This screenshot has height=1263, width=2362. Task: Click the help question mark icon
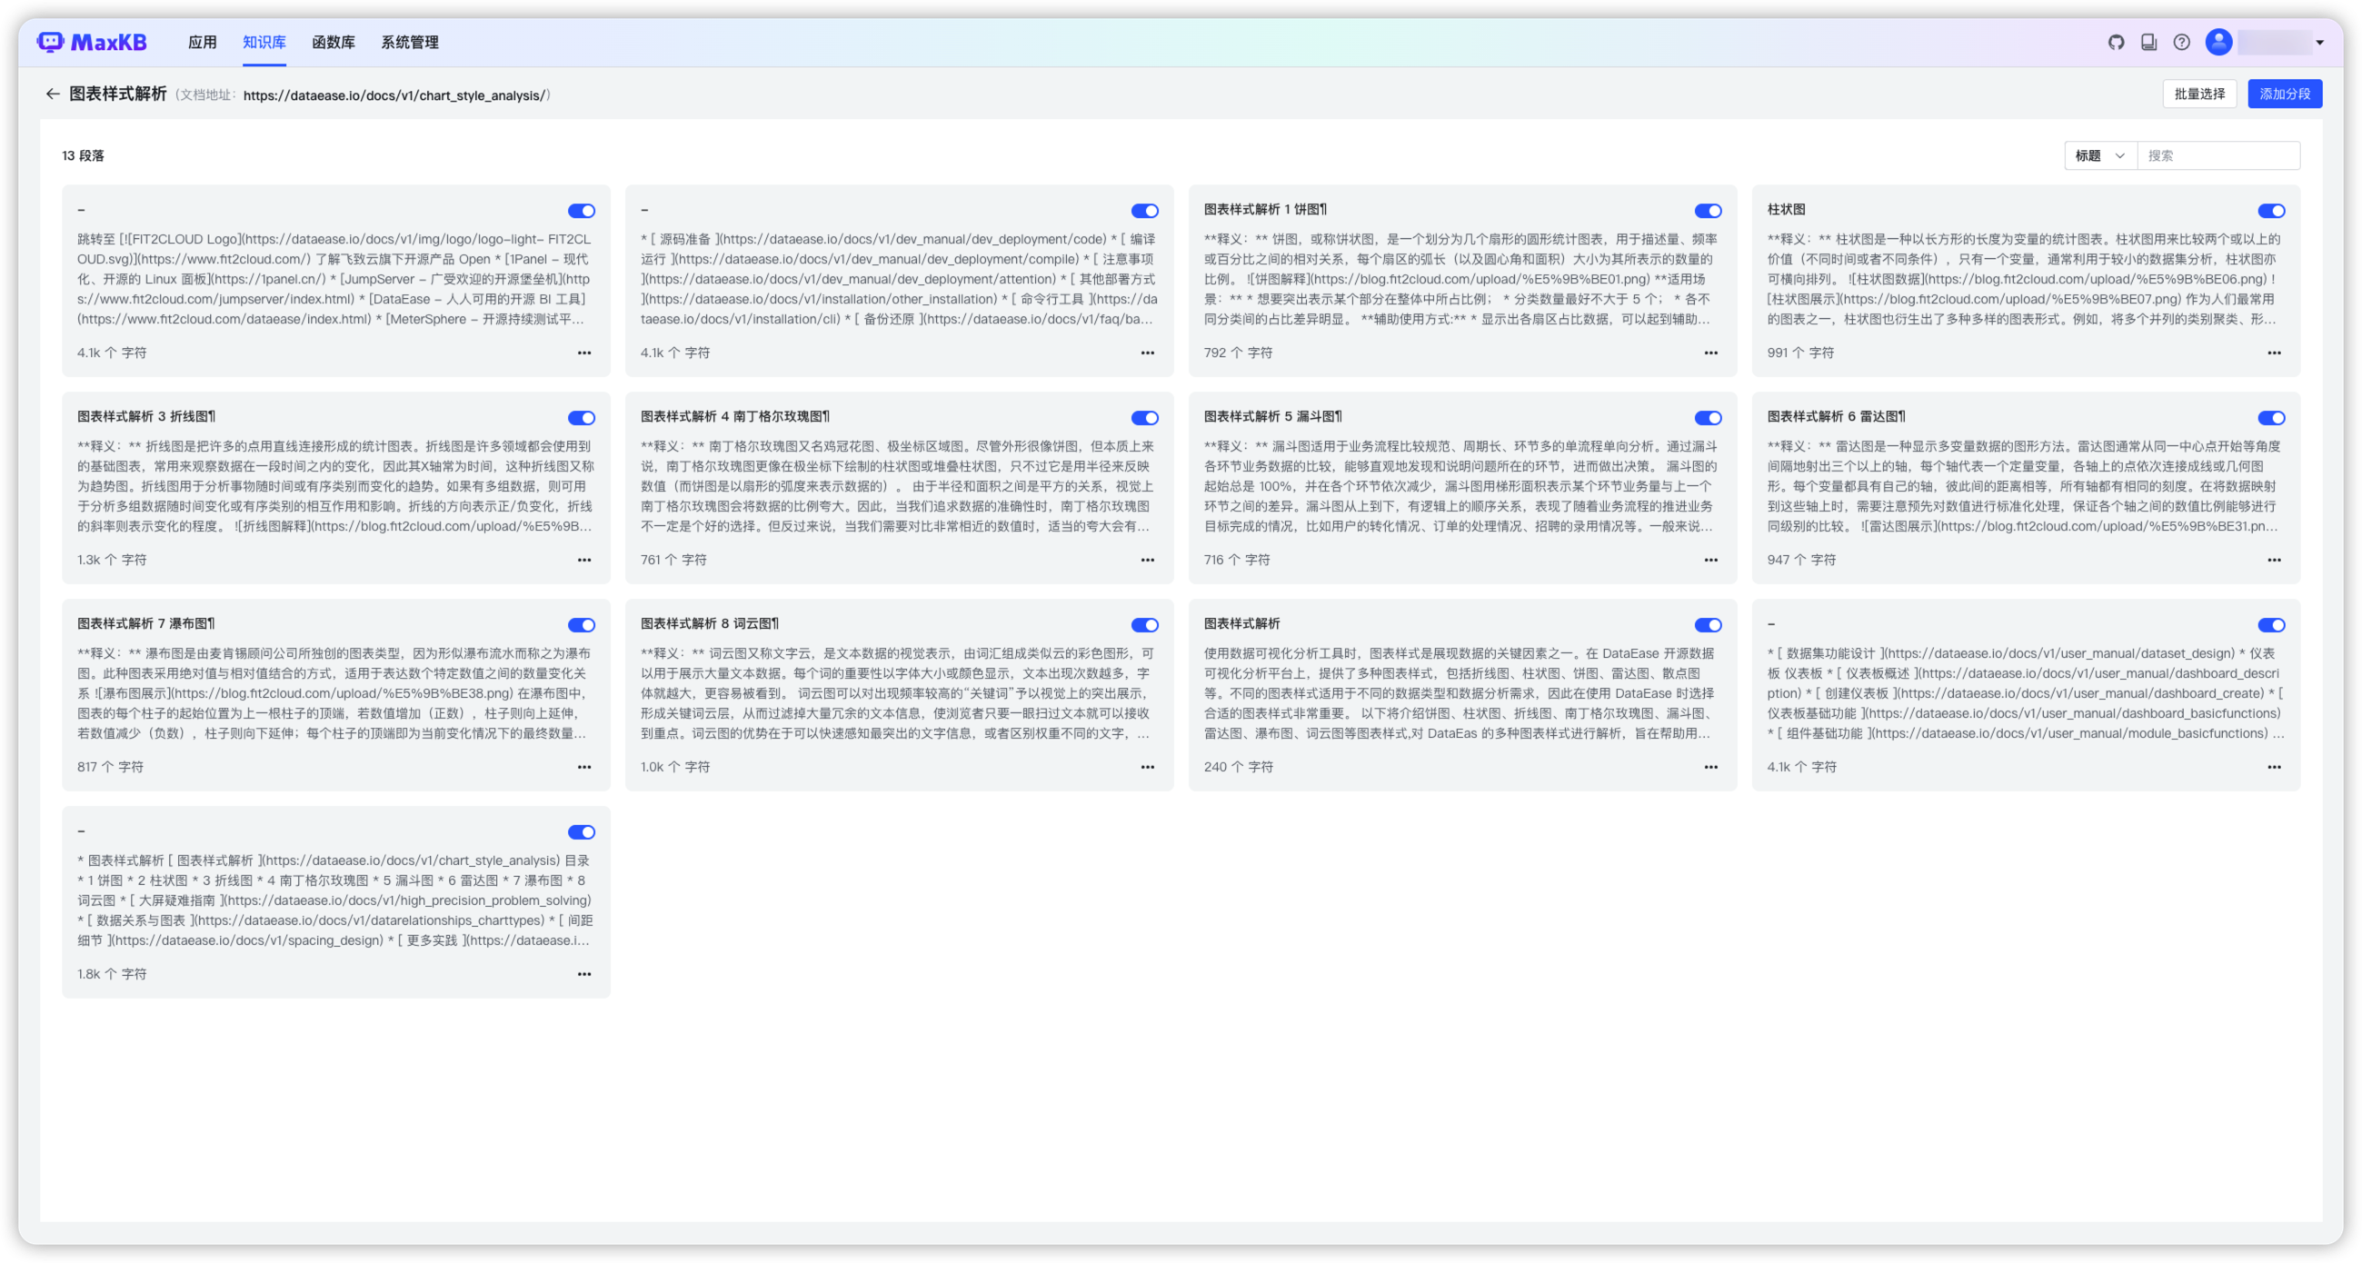2181,42
